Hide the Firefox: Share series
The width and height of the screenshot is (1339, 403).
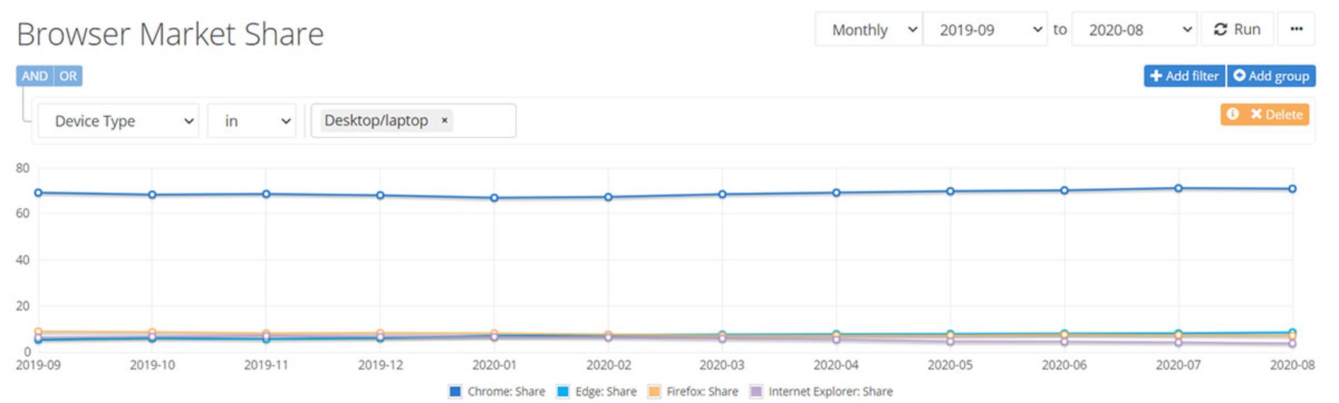click(x=693, y=391)
